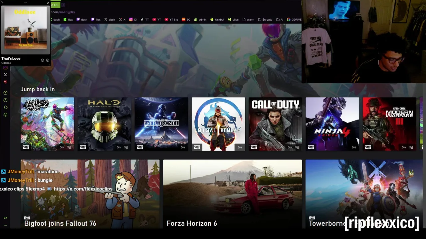Screen dimensions: 426x239
Task: Open the 'YT' YouTube bookmark
Action: pos(157,20)
